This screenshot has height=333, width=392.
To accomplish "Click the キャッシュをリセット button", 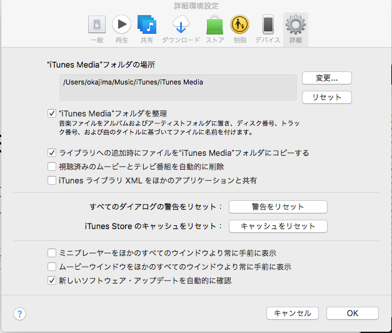I will point(278,227).
